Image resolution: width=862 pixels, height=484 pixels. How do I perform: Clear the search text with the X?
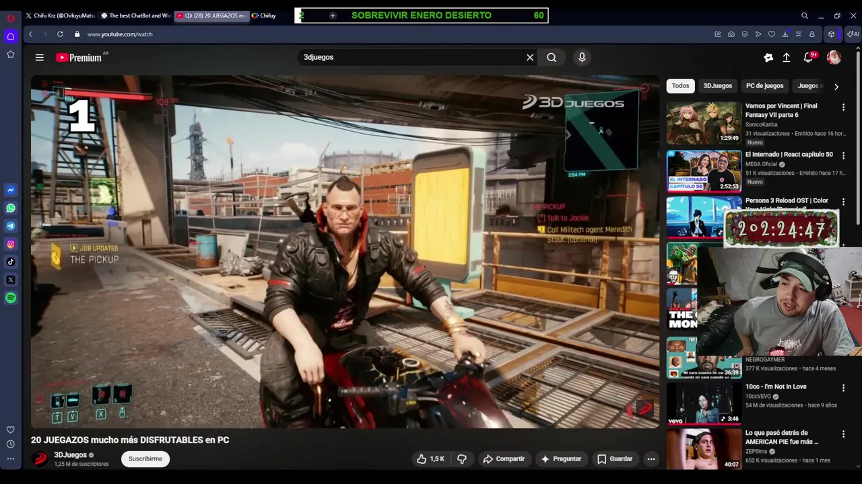pos(530,57)
